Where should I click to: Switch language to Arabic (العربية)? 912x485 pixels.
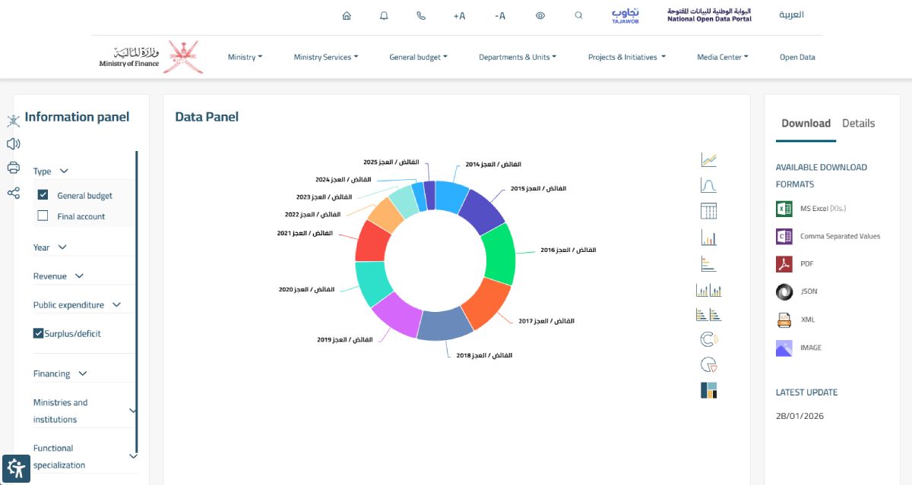pos(791,14)
